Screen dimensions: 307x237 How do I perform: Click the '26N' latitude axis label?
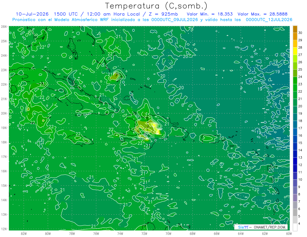pos(4,27)
